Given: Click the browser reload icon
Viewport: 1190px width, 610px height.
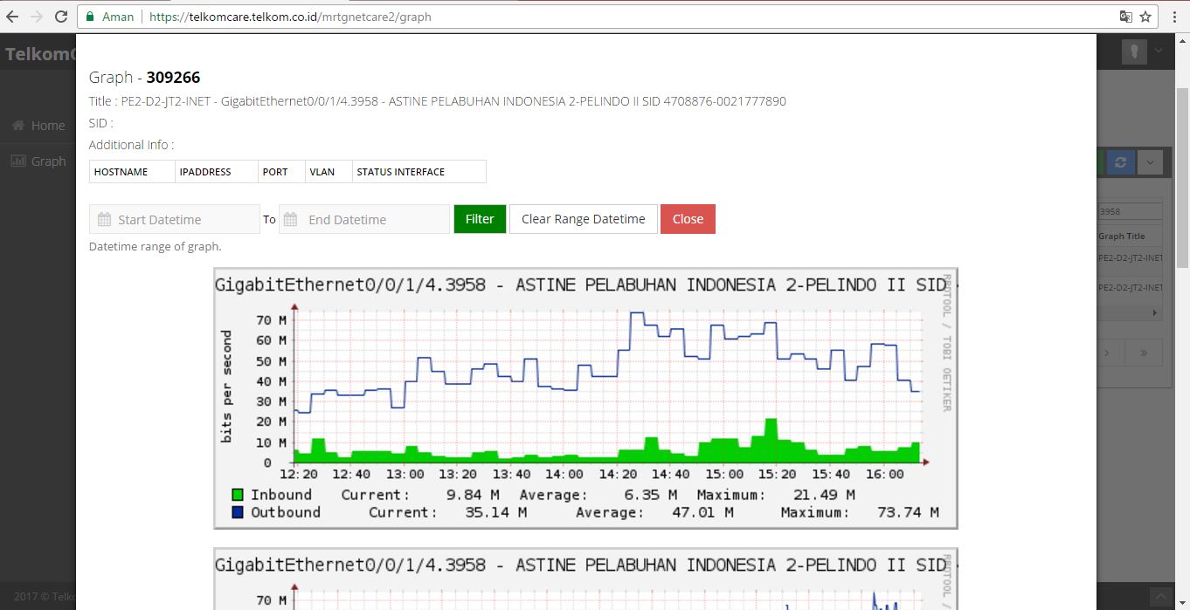Looking at the screenshot, I should (59, 17).
